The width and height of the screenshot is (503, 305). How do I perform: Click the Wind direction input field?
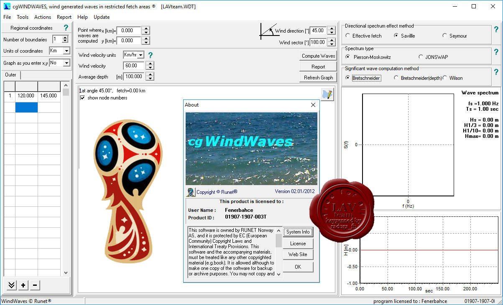point(319,30)
